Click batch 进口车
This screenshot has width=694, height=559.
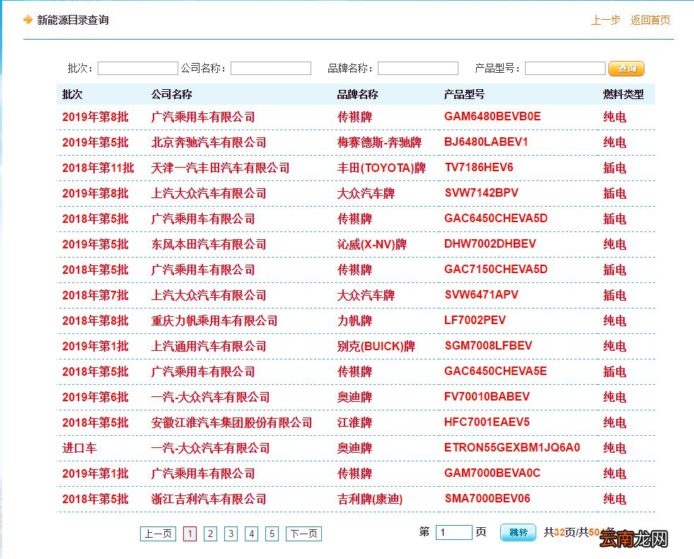79,449
